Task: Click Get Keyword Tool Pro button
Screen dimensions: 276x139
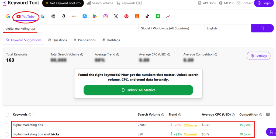Action: [x=63, y=3]
